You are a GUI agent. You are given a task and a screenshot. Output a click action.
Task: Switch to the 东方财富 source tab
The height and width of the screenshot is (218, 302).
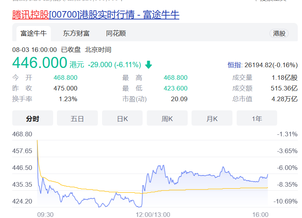pos(76,34)
